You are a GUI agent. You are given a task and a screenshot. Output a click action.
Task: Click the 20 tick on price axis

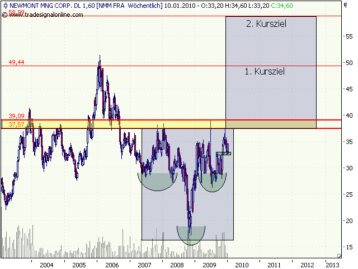coord(349,220)
